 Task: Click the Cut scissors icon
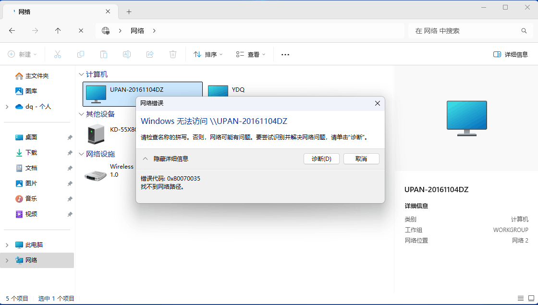57,54
